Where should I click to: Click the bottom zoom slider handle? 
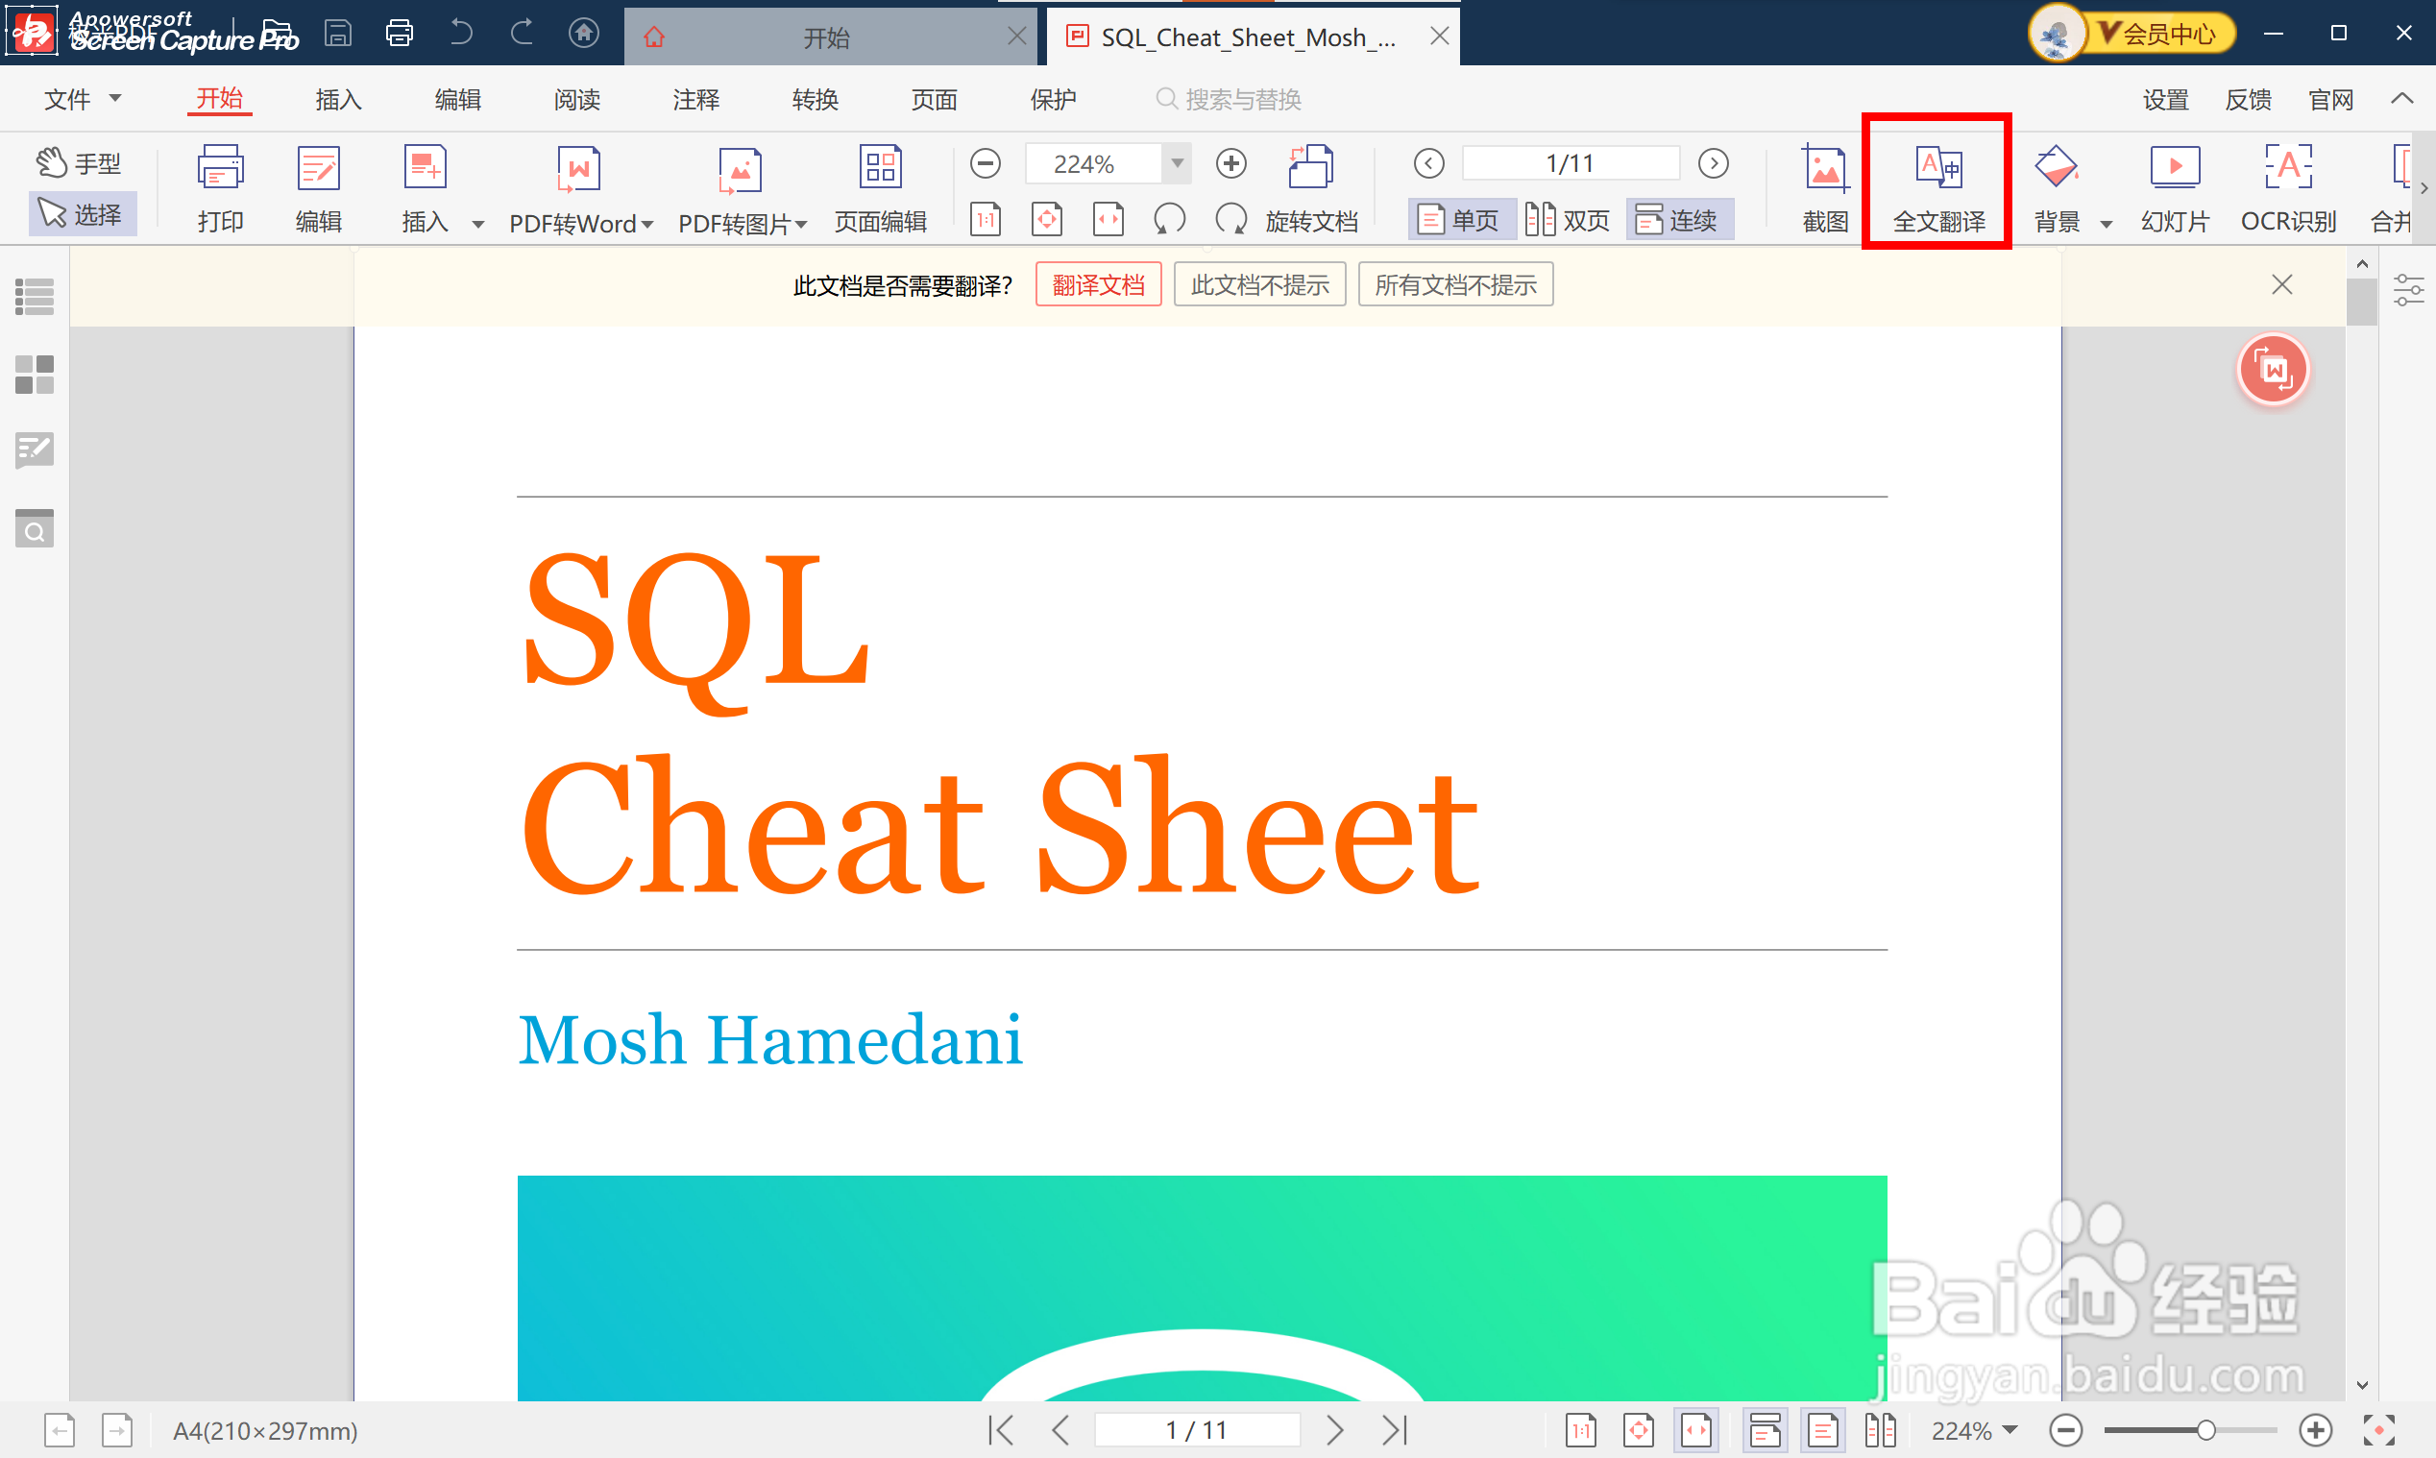point(2205,1430)
